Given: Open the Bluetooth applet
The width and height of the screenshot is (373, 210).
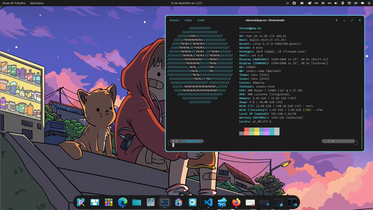Looking at the screenshot, I should coord(343,3).
